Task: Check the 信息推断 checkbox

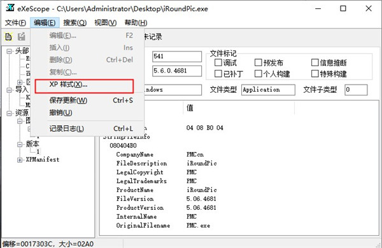Action: coord(315,62)
